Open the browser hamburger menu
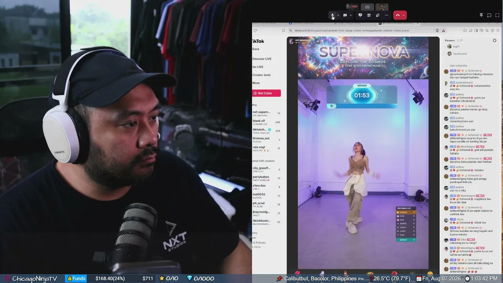Viewport: 503px width, 283px height. click(498, 30)
